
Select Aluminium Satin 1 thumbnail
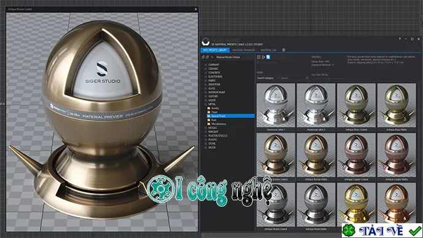(275, 105)
